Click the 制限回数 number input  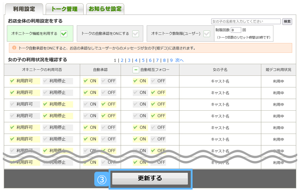(x=236, y=30)
